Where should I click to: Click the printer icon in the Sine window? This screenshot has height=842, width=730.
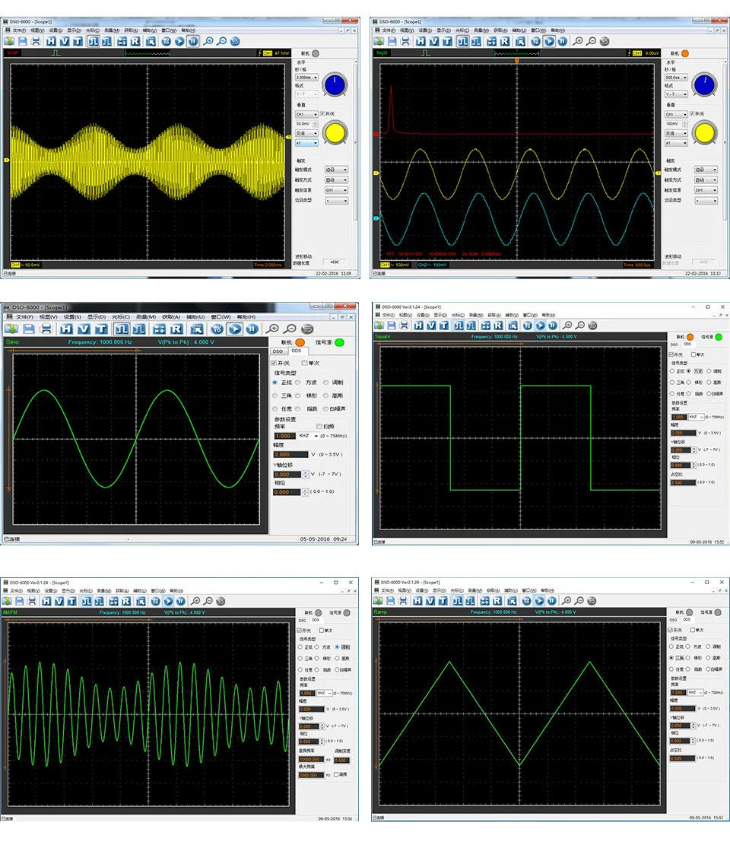46,329
